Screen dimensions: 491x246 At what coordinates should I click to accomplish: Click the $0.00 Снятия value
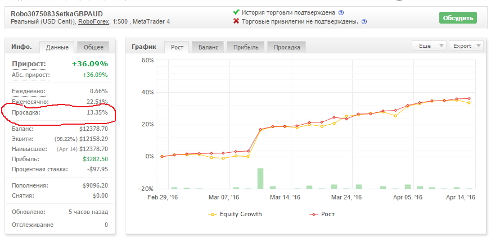pos(100,195)
